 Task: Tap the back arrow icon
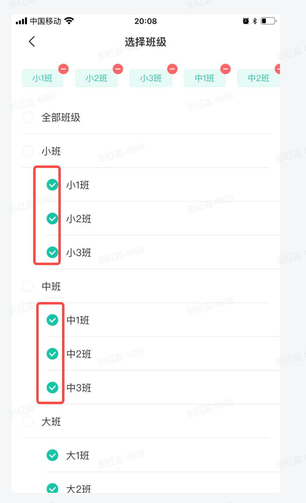tap(32, 42)
